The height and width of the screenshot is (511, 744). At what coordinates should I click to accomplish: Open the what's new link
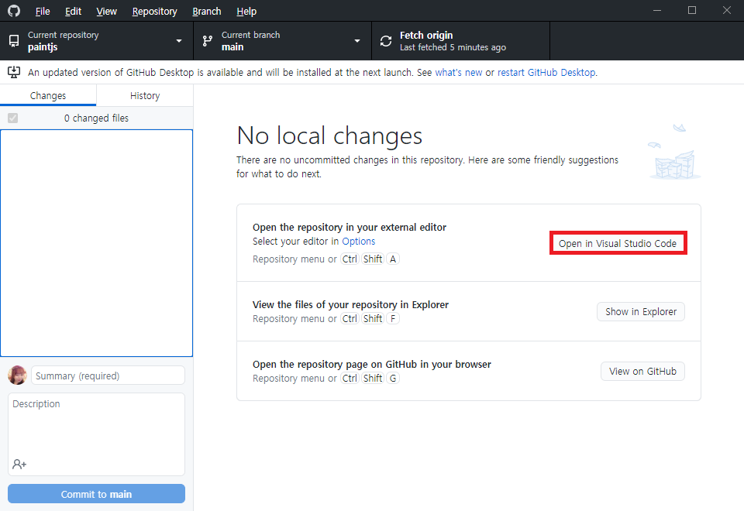pos(458,72)
